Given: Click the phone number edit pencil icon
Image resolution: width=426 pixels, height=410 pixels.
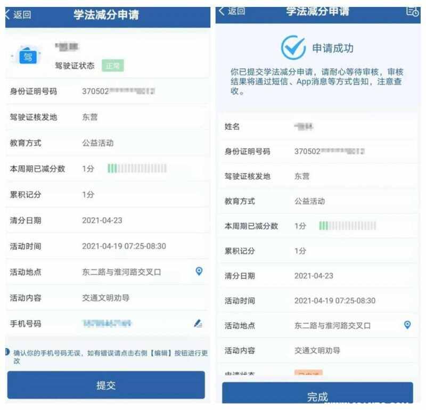Looking at the screenshot, I should (198, 323).
